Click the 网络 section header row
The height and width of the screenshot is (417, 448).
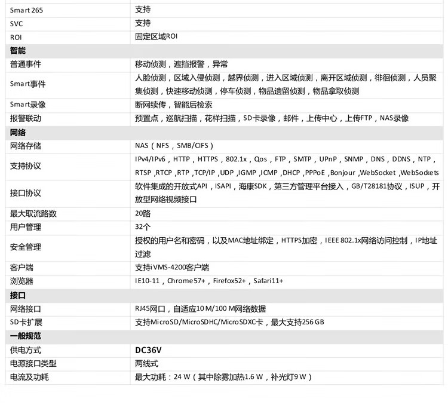pos(18,133)
